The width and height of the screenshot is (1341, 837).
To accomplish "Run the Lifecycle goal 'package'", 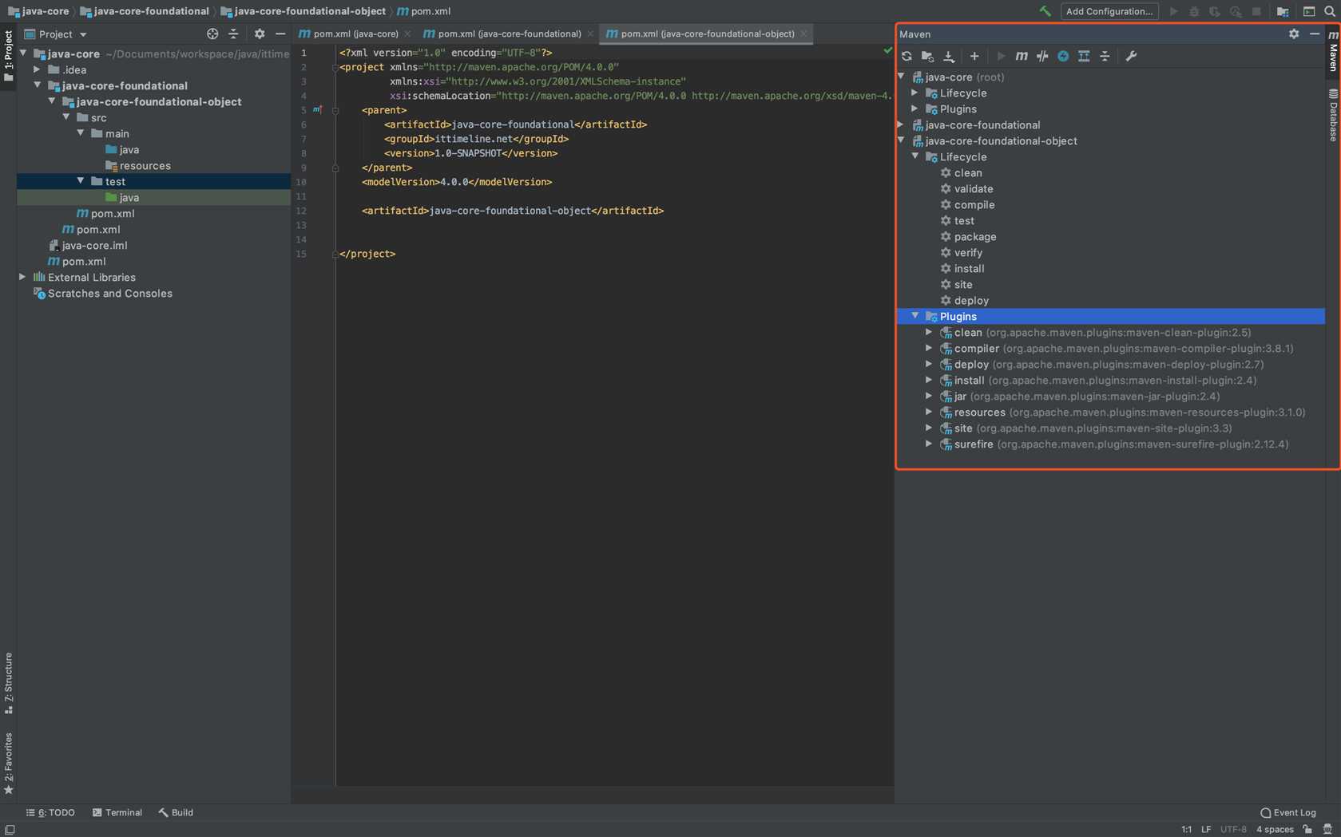I will pos(974,237).
